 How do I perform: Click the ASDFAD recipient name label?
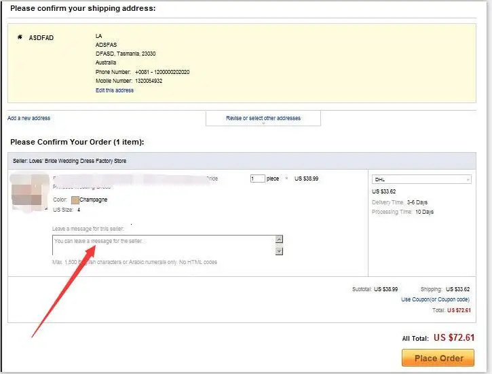41,37
